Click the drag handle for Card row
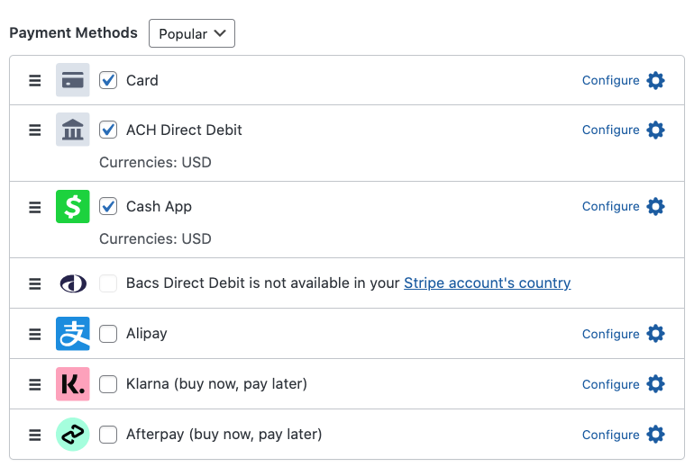The image size is (694, 467). (35, 80)
